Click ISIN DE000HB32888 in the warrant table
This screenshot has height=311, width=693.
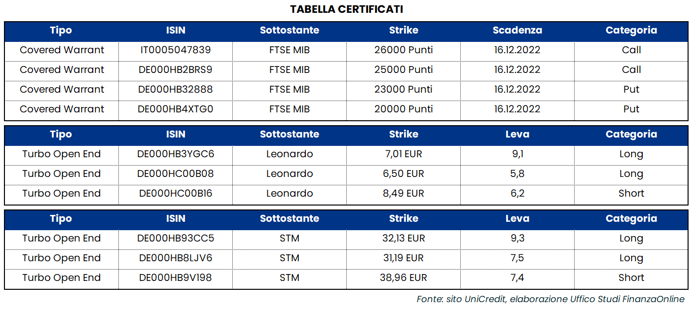176,89
